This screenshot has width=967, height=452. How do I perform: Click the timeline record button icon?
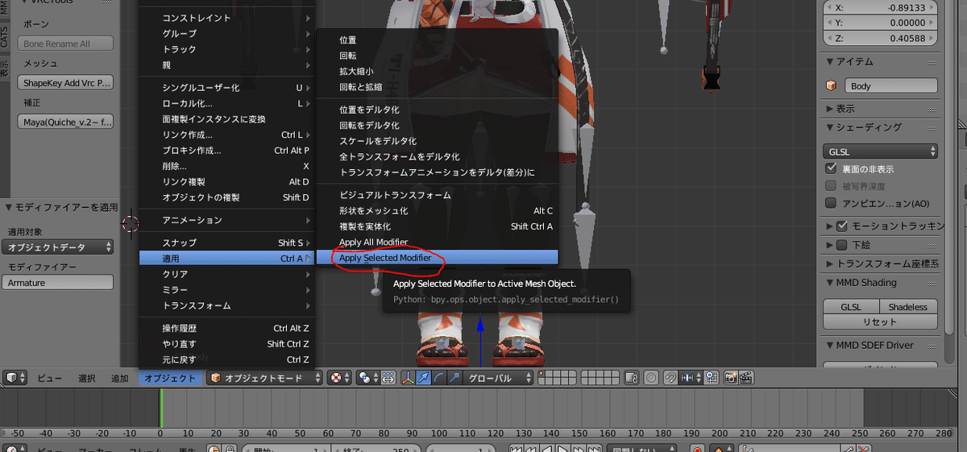[696, 448]
